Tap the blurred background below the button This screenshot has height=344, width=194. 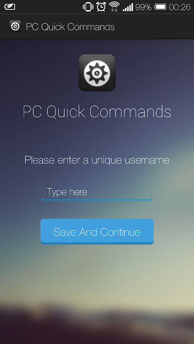tap(97, 285)
